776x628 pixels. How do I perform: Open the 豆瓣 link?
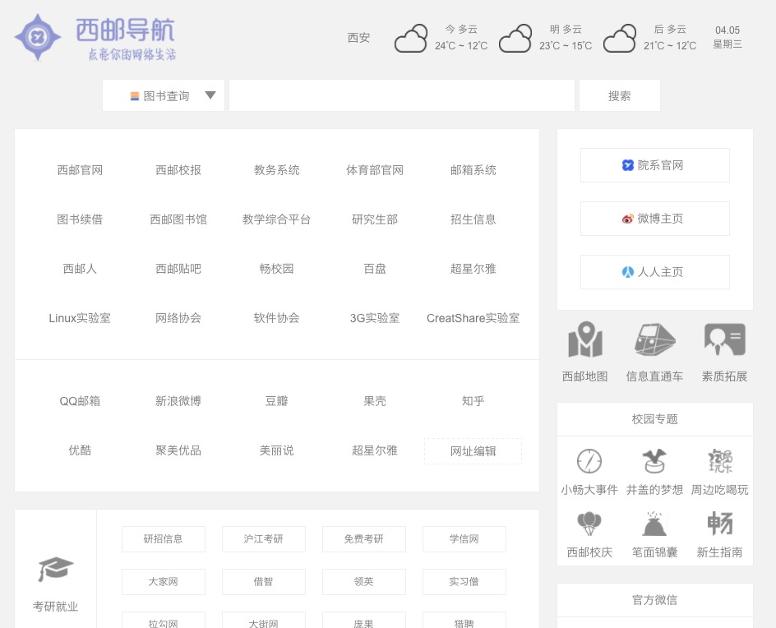click(277, 401)
